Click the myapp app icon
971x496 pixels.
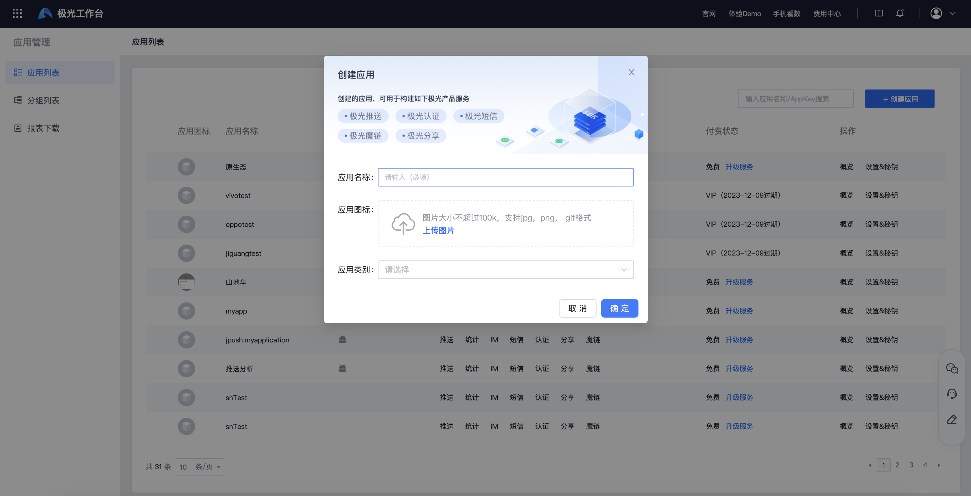pyautogui.click(x=186, y=311)
